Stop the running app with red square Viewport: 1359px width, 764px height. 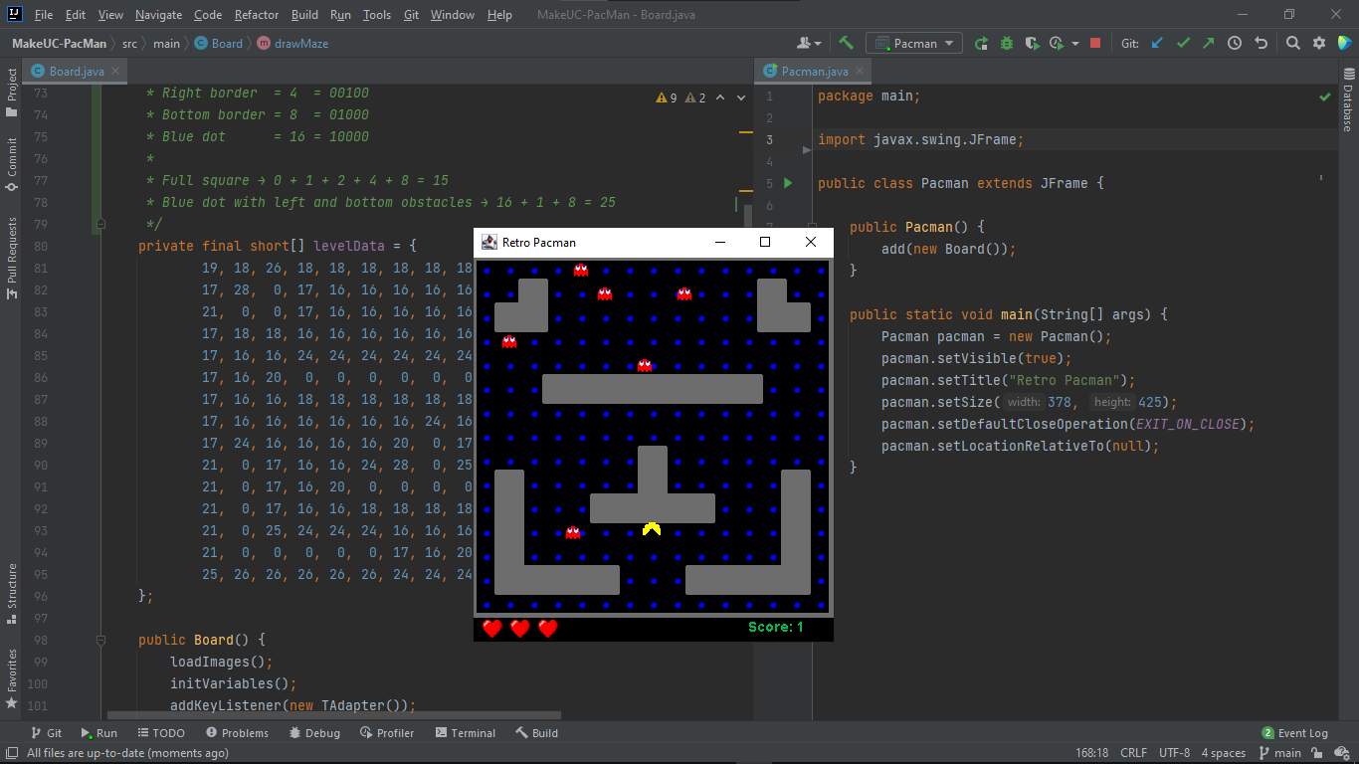click(1095, 43)
